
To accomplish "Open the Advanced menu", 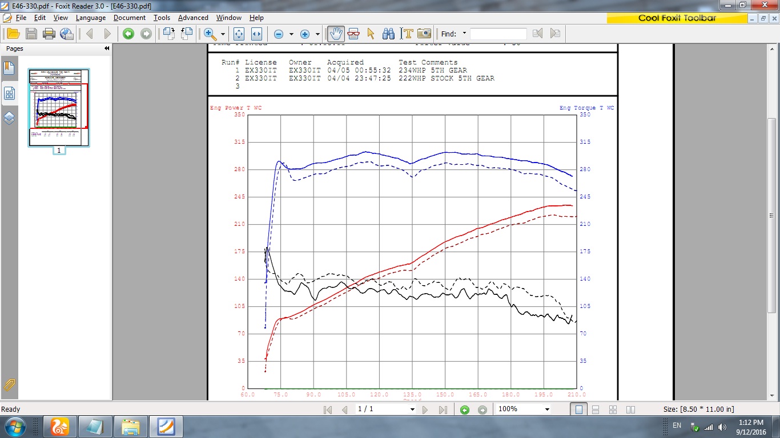I will tap(193, 18).
